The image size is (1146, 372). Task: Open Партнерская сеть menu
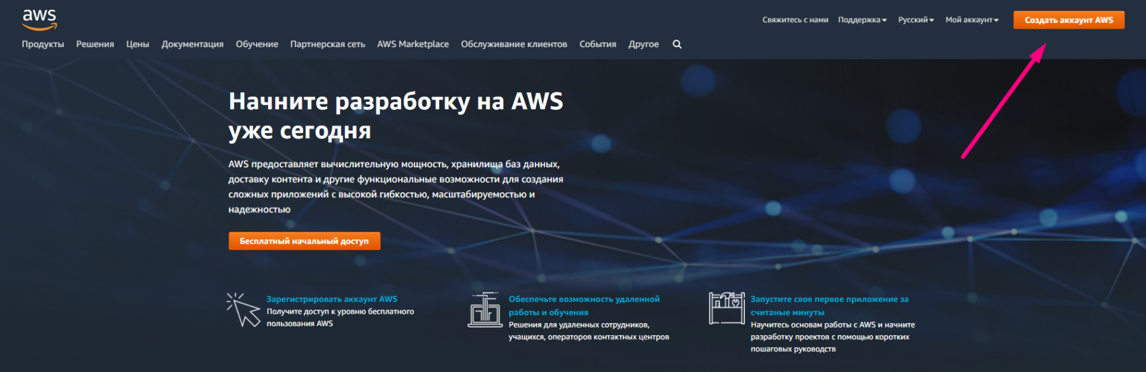tap(328, 44)
